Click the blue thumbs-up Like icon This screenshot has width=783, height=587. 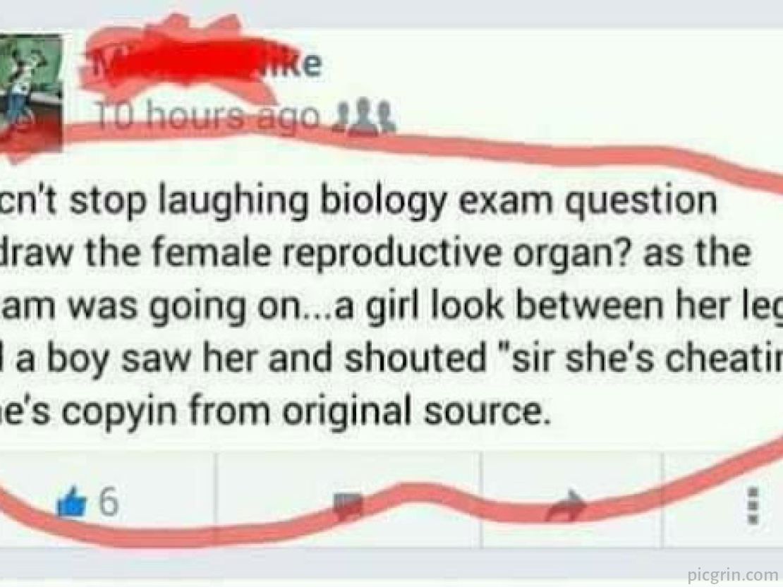73,502
